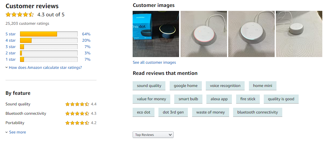Click the 1 star rating link
This screenshot has width=329, height=141.
pos(10,59)
